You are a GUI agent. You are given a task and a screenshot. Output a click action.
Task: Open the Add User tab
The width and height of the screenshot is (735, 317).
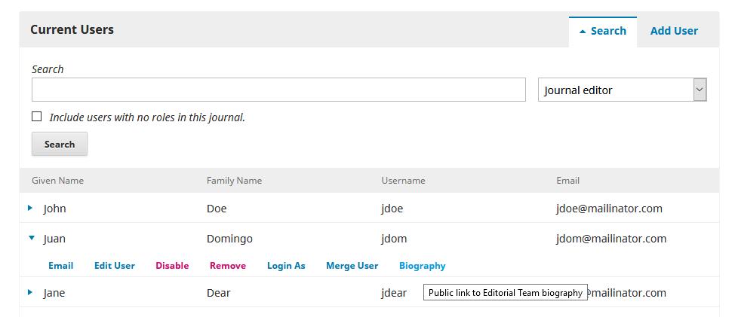tap(673, 31)
